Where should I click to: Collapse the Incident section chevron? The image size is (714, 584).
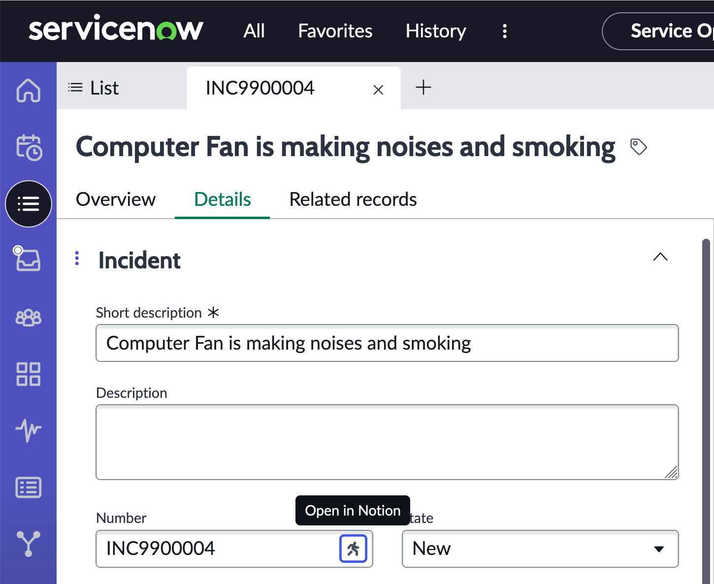[x=660, y=257]
